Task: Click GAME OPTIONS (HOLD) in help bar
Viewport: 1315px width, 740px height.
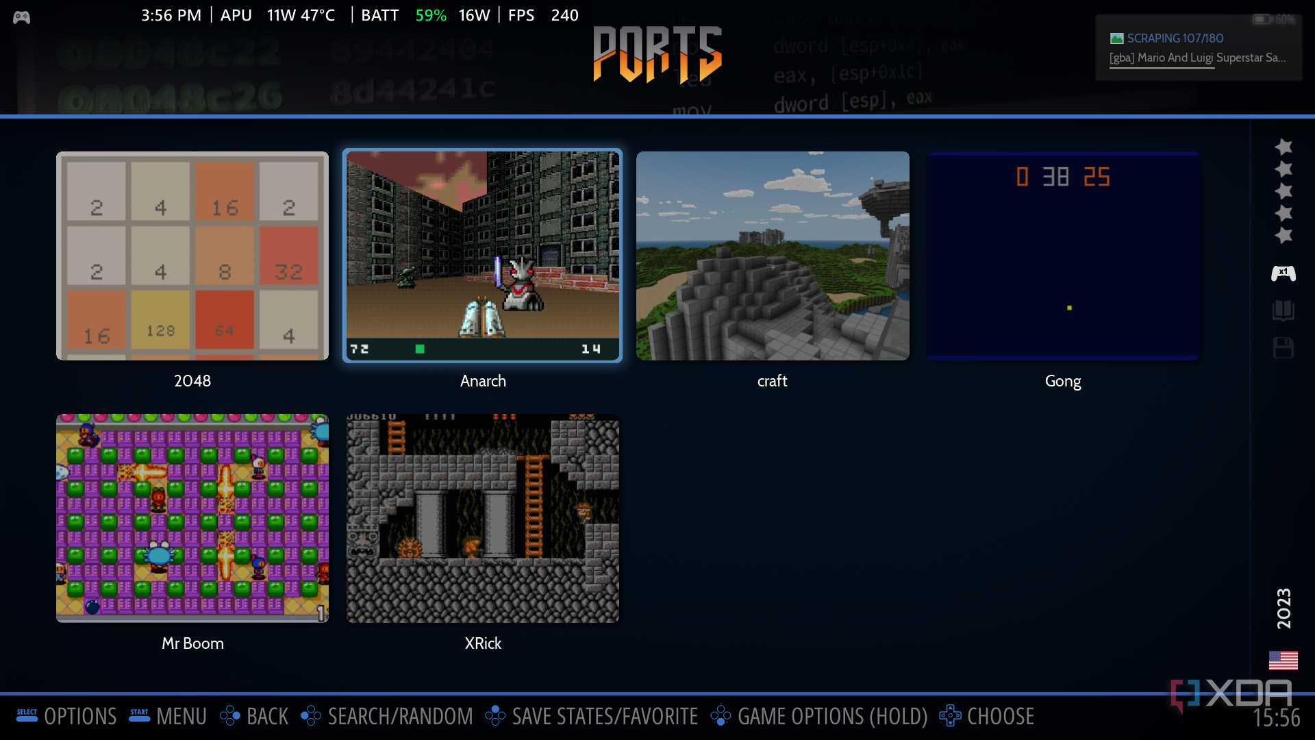Action: 832,717
